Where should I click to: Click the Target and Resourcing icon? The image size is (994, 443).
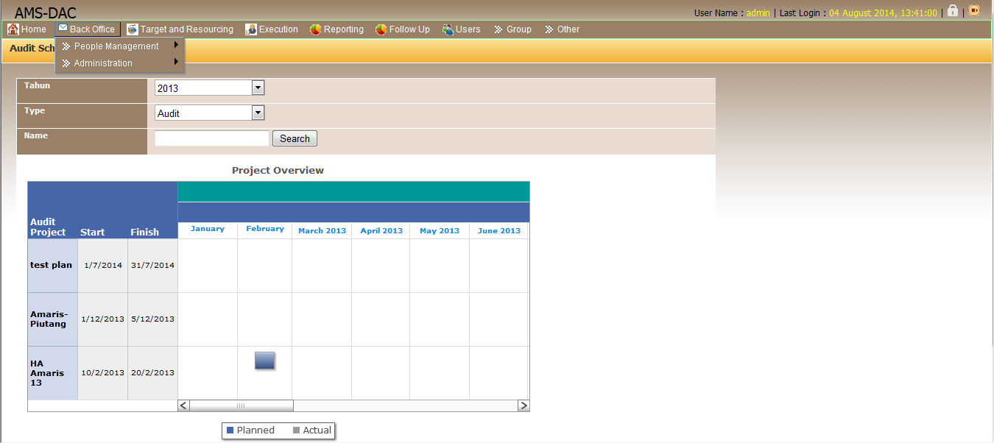133,29
